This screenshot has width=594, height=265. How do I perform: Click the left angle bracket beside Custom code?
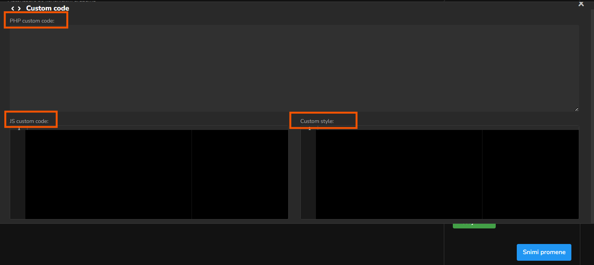click(x=12, y=9)
